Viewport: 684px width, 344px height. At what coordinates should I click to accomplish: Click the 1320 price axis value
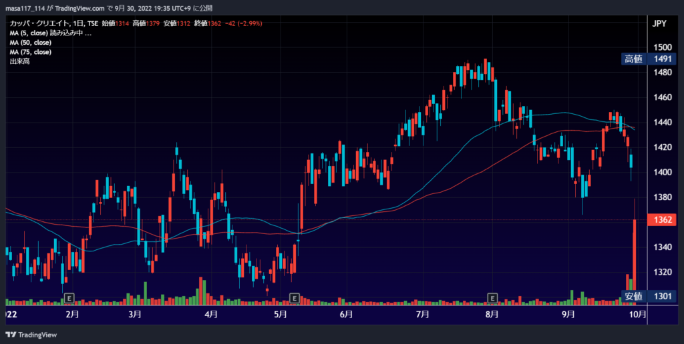pyautogui.click(x=663, y=272)
